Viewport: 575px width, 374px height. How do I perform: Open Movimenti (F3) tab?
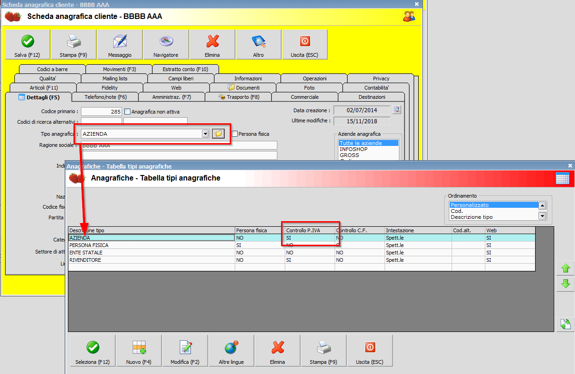[119, 69]
